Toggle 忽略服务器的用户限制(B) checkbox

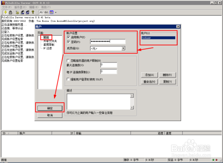68,60
